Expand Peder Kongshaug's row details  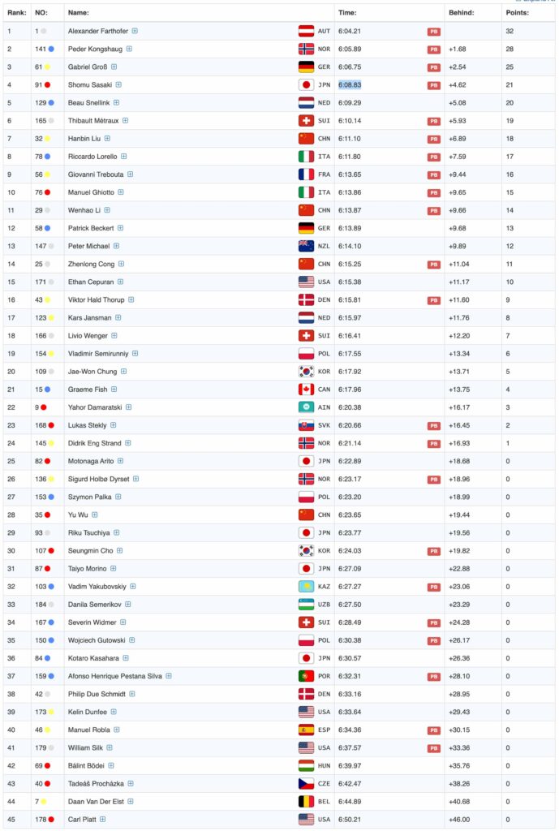pos(129,49)
